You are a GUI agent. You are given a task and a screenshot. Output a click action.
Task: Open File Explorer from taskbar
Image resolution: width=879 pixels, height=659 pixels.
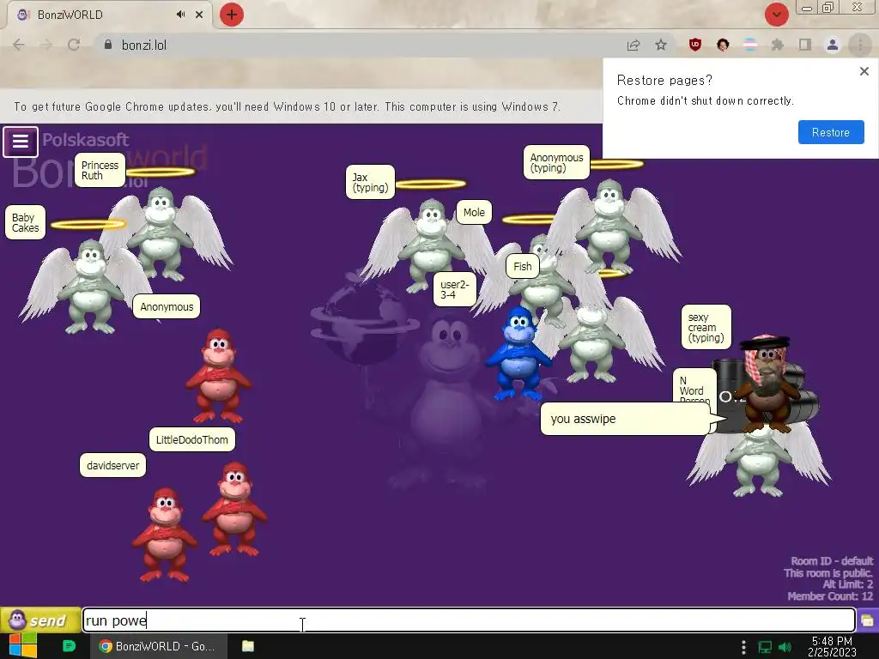pos(248,646)
